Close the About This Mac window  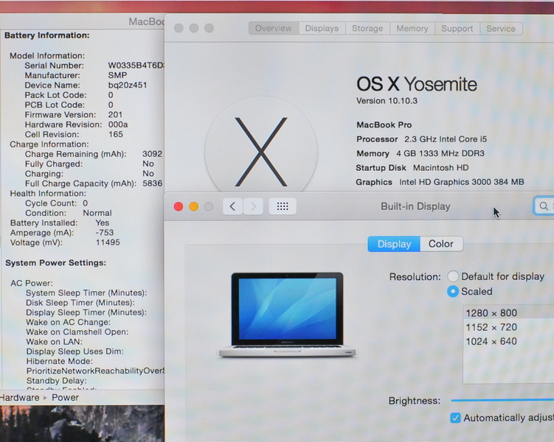click(179, 28)
